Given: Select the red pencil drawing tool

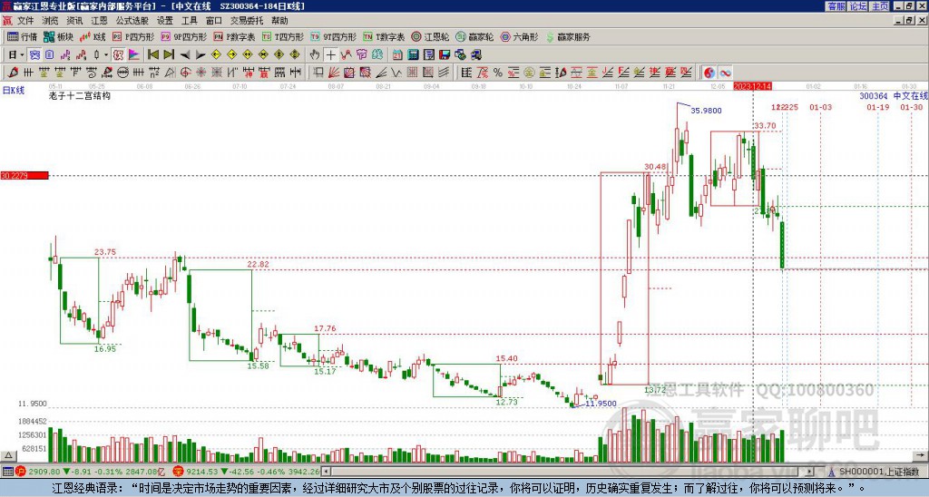Looking at the screenshot, I should pyautogui.click(x=13, y=73).
